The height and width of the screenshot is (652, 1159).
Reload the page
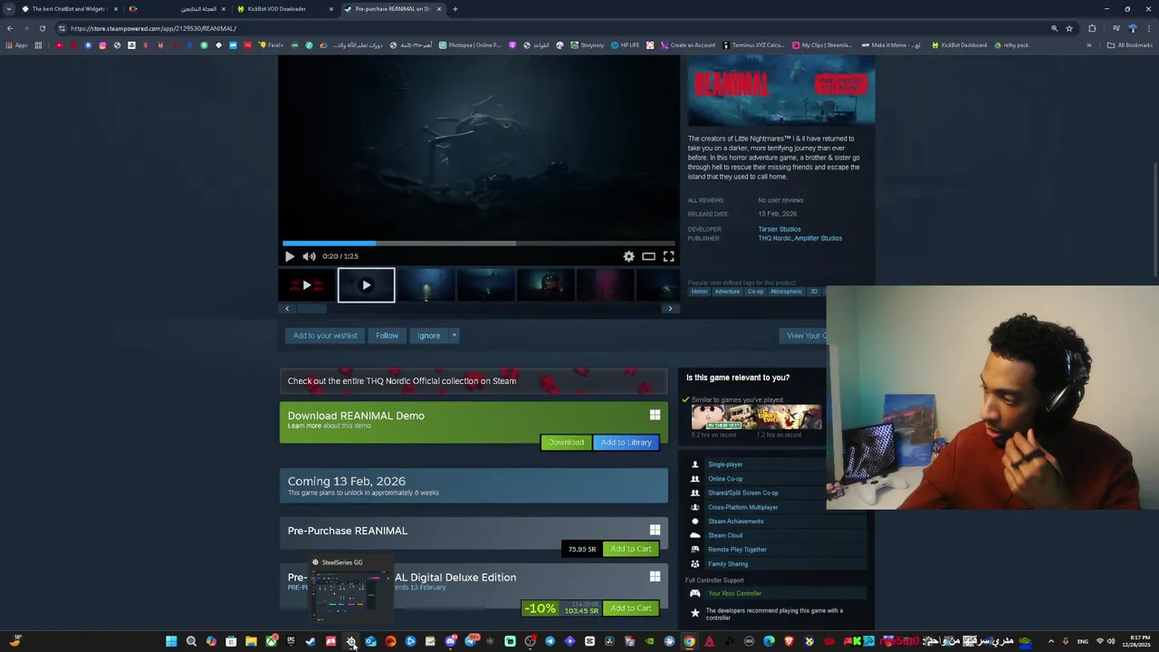(x=42, y=28)
